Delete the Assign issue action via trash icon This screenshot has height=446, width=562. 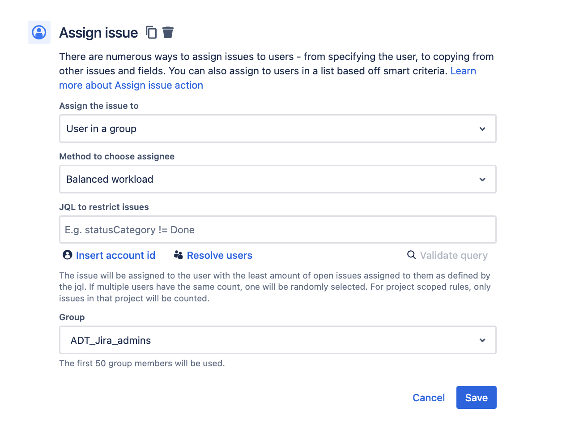168,32
